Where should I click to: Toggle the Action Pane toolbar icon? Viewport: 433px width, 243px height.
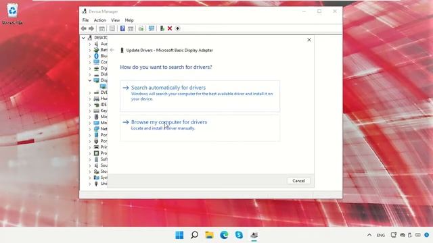coord(131,28)
